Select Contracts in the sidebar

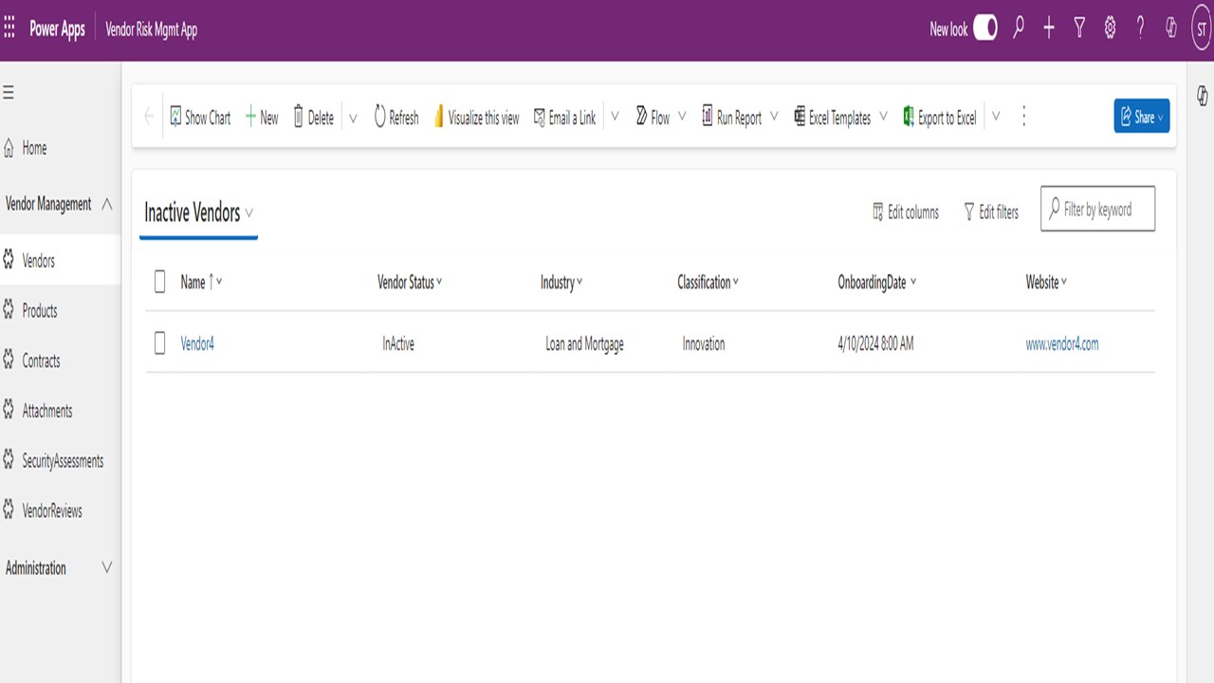[x=61, y=360]
